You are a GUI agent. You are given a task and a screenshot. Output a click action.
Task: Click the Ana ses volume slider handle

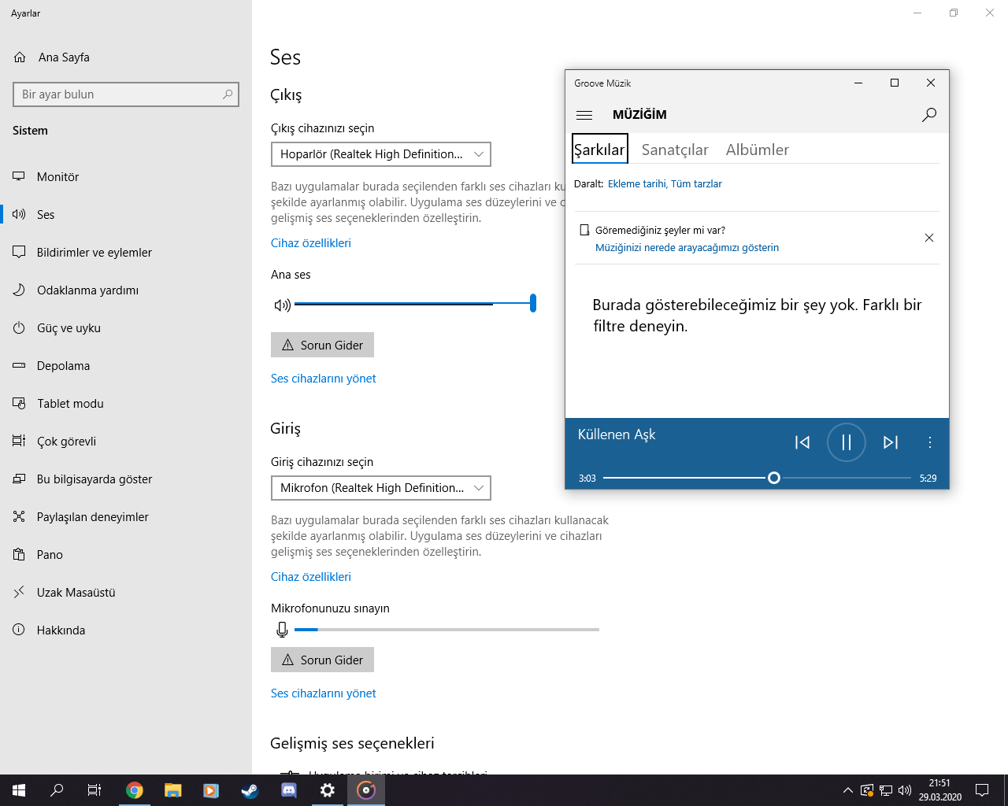533,303
